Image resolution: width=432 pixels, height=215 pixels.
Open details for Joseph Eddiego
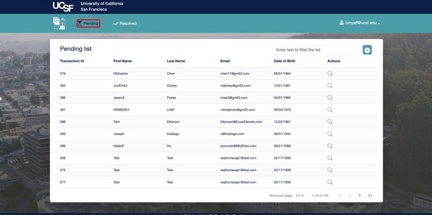pyautogui.click(x=330, y=134)
